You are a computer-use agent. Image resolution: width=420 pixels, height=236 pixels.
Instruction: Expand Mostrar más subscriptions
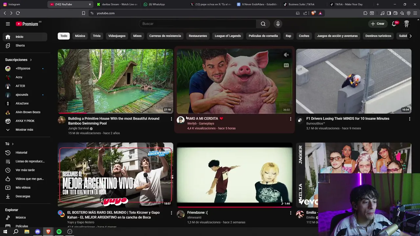tap(25, 130)
